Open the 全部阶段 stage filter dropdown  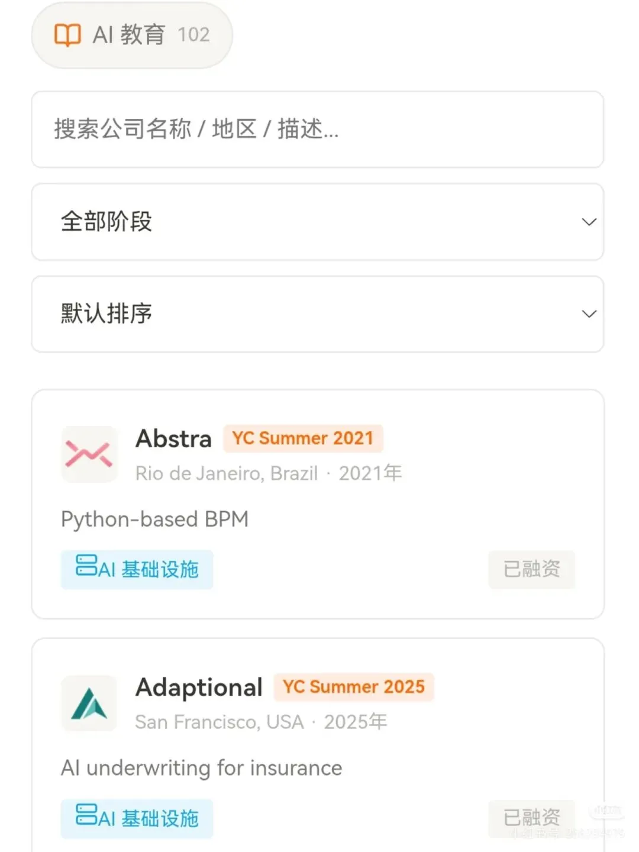point(317,222)
